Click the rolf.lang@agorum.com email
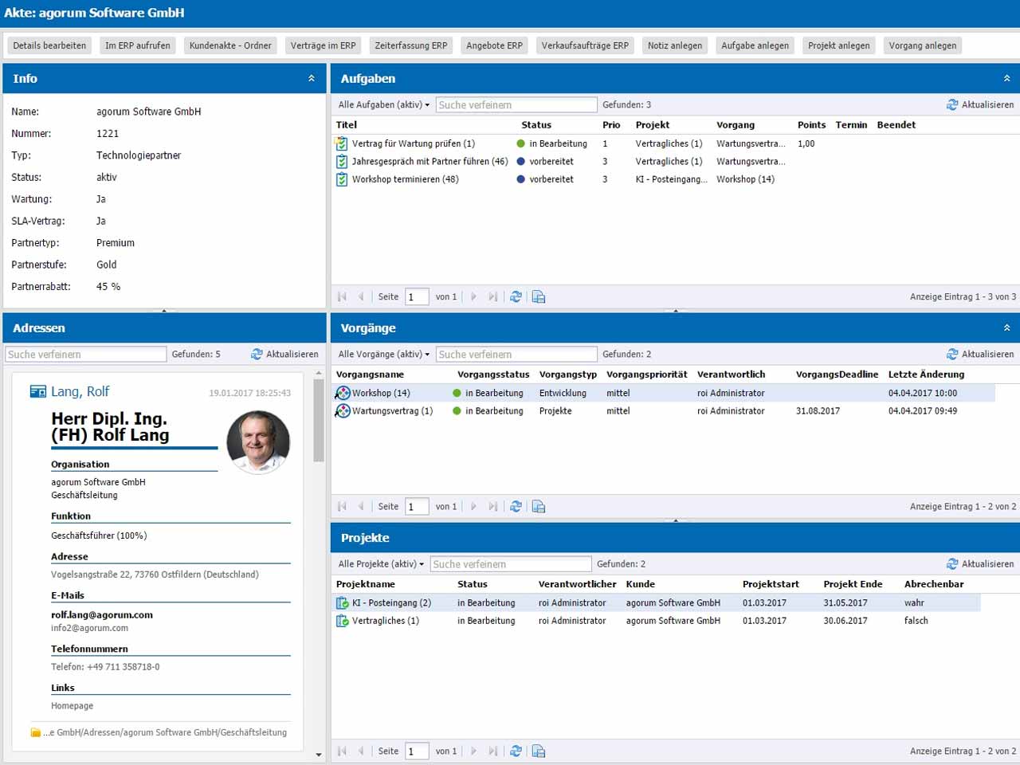The height and width of the screenshot is (765, 1020). click(x=102, y=614)
